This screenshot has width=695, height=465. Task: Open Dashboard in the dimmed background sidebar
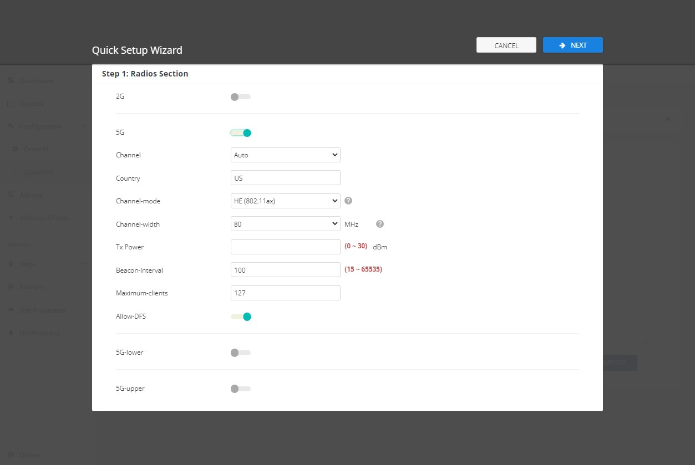(x=36, y=81)
